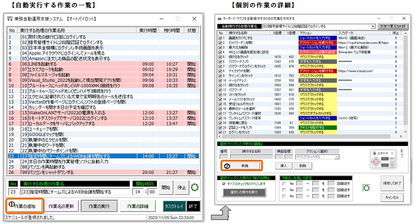Select row [88]パソコンを再起動する
417x224 pixels.
coord(103,167)
